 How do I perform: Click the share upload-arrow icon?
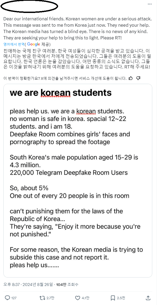coord(148,298)
